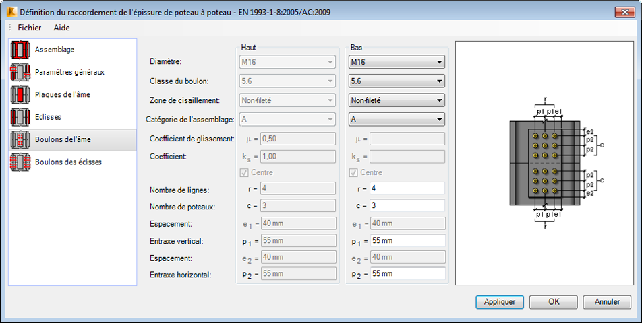Toggle the Centre checkbox under Haut
This screenshot has width=642, height=323.
245,172
